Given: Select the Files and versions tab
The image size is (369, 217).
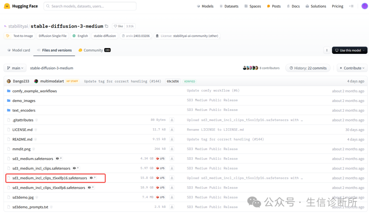Looking at the screenshot, I should click(x=54, y=50).
